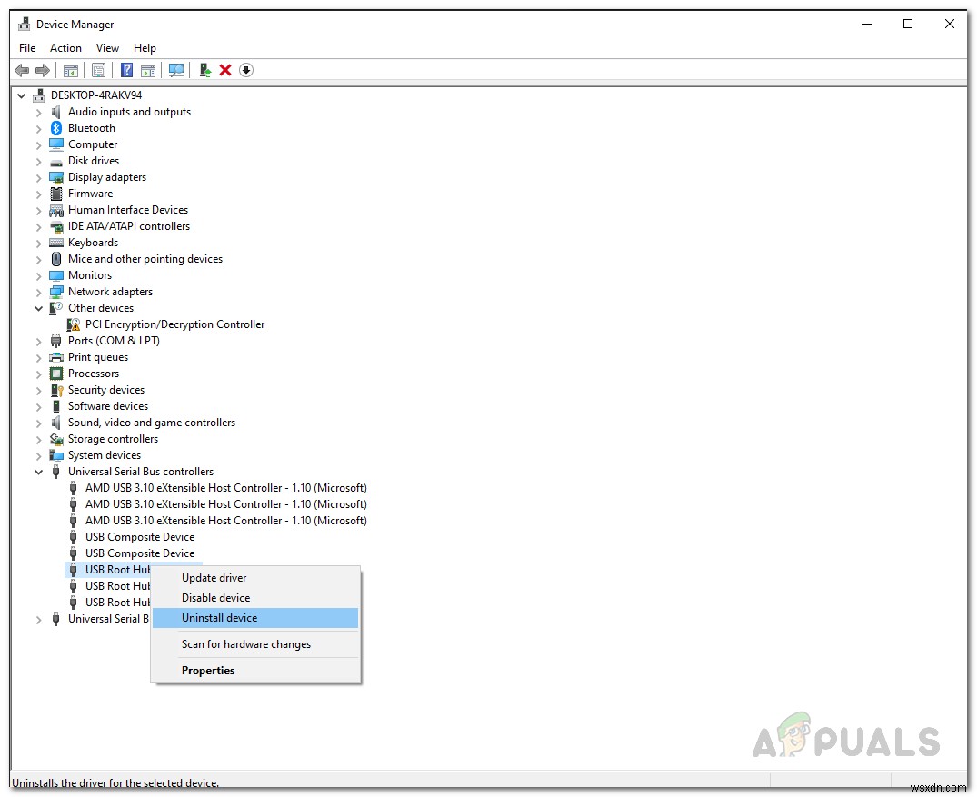This screenshot has width=977, height=797.
Task: Click the Update driver toolbar icon
Action: (204, 70)
